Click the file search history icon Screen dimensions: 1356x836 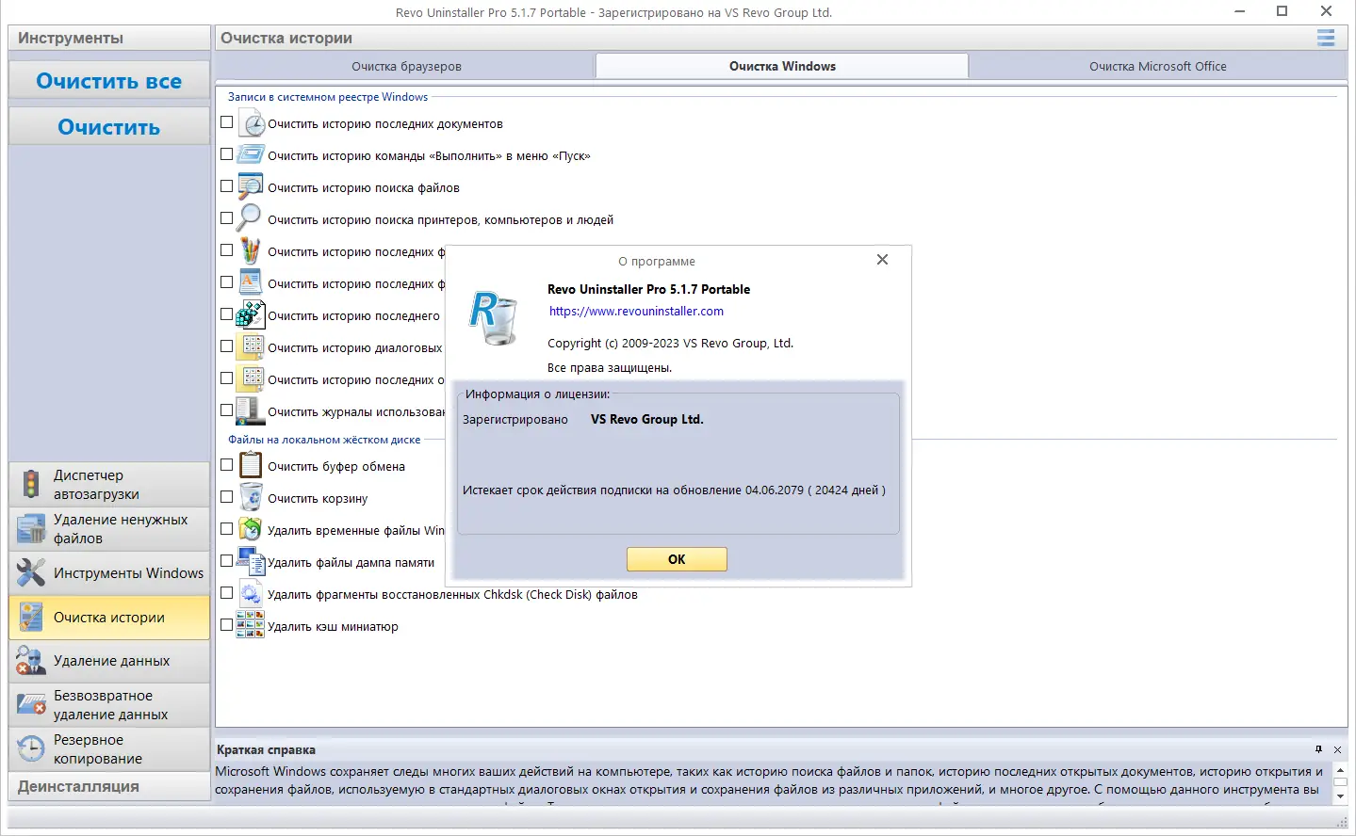point(251,187)
